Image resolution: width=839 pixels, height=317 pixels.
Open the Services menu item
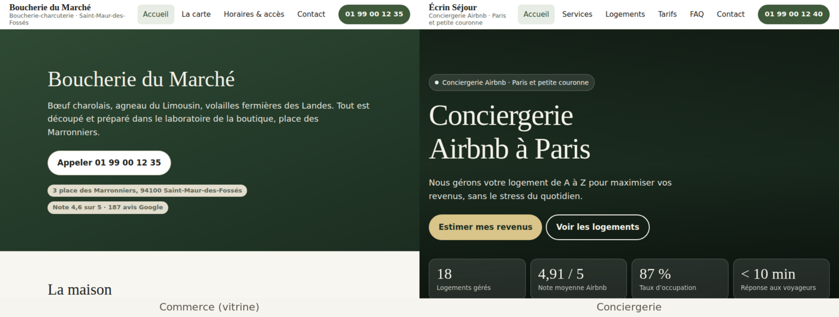tap(577, 14)
